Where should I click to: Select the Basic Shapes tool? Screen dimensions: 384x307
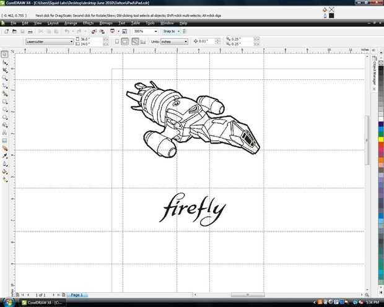[5, 125]
